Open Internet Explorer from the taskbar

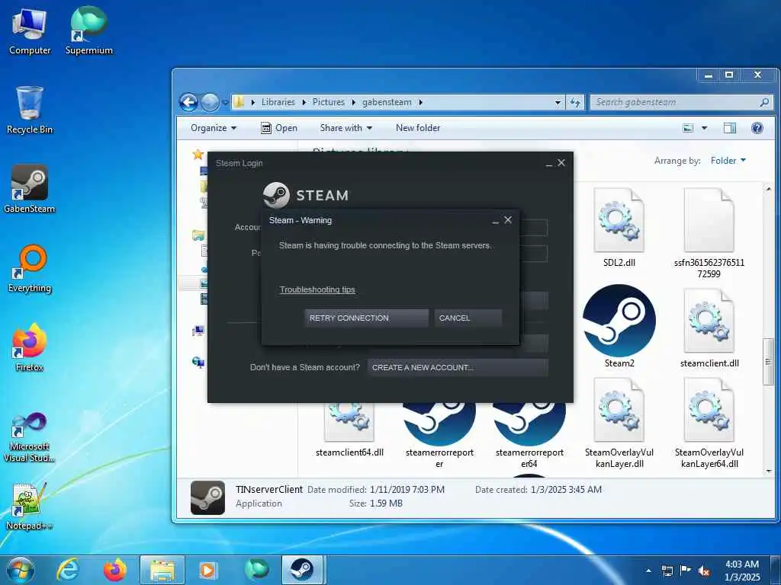[x=68, y=570]
